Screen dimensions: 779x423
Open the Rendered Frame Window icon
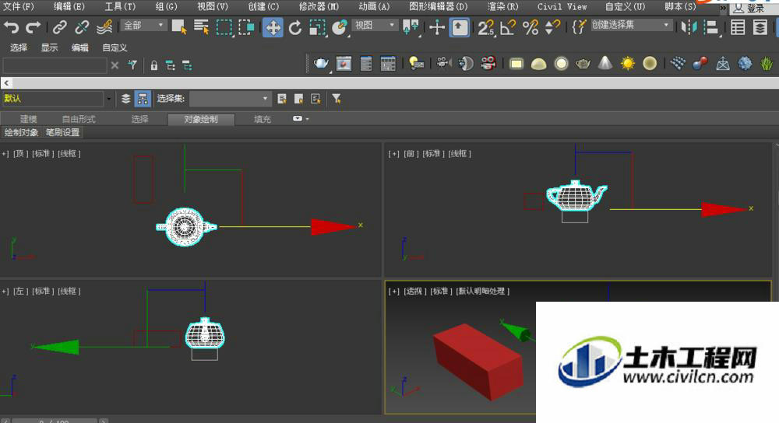(x=344, y=64)
